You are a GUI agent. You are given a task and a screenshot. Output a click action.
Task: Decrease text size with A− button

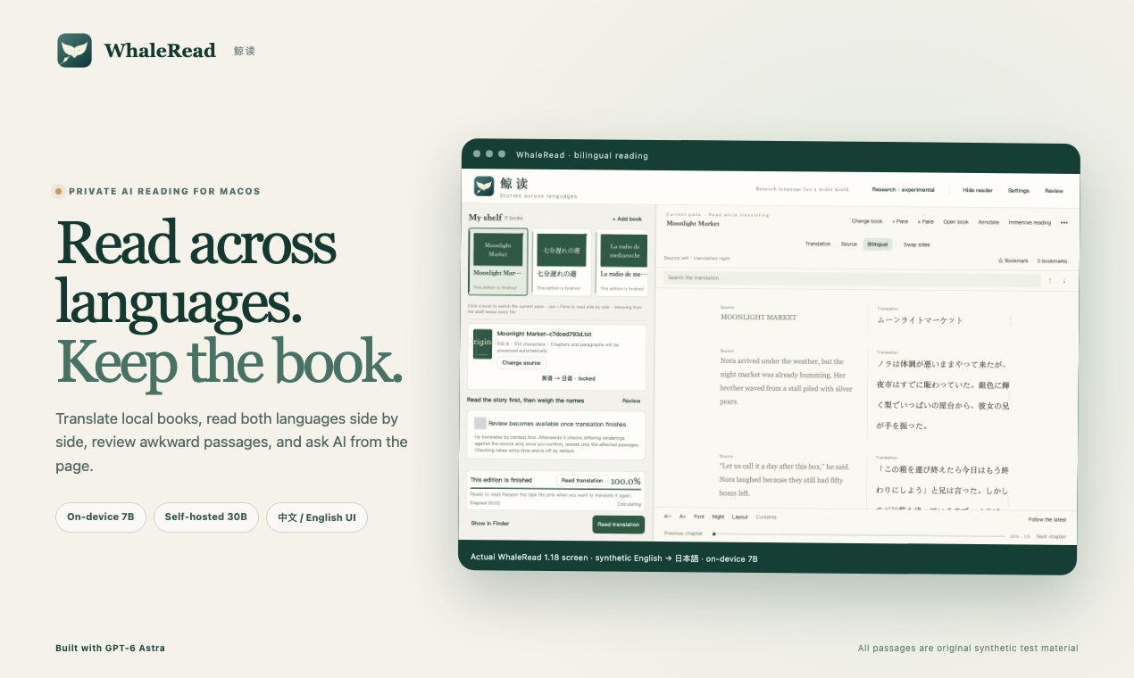click(x=668, y=517)
